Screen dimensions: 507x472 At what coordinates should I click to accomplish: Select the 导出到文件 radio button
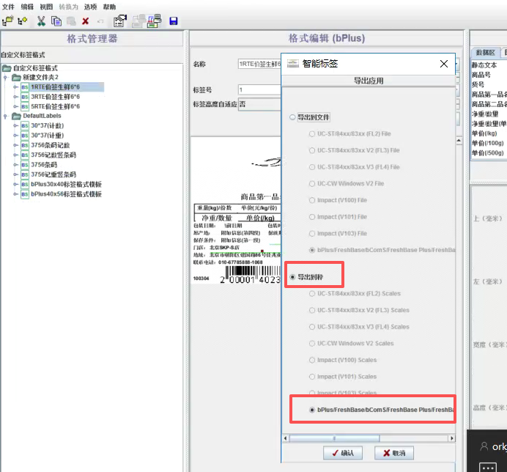coord(293,117)
